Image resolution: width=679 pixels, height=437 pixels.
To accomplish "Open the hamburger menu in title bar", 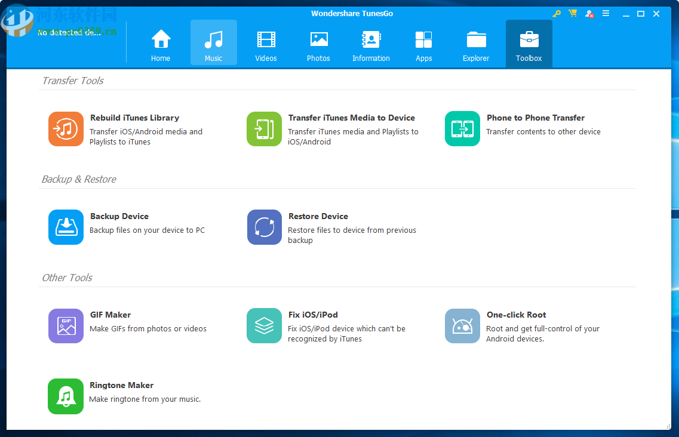I will 606,14.
